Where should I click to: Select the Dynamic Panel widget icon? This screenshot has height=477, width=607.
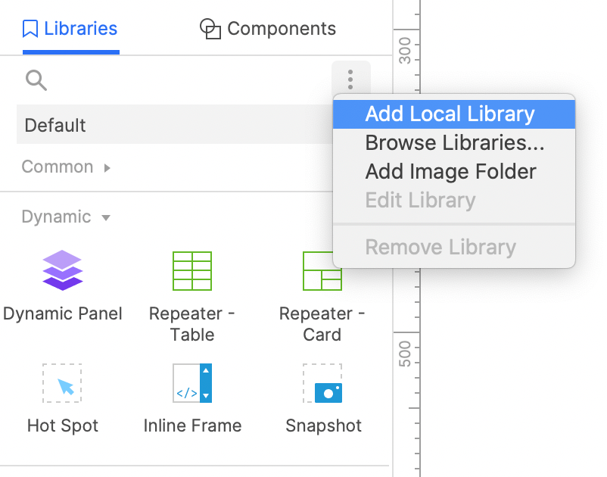(x=62, y=270)
